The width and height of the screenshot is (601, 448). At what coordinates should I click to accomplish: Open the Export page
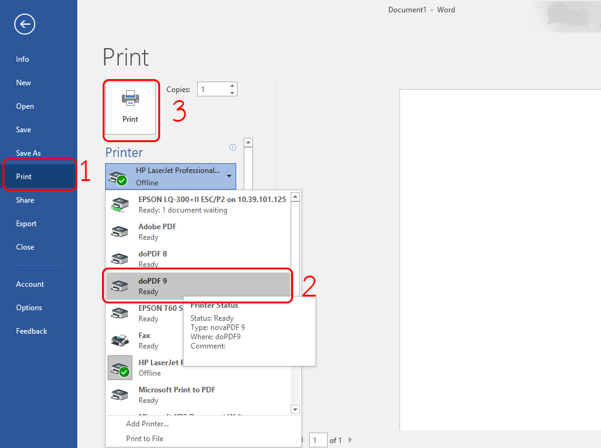26,224
